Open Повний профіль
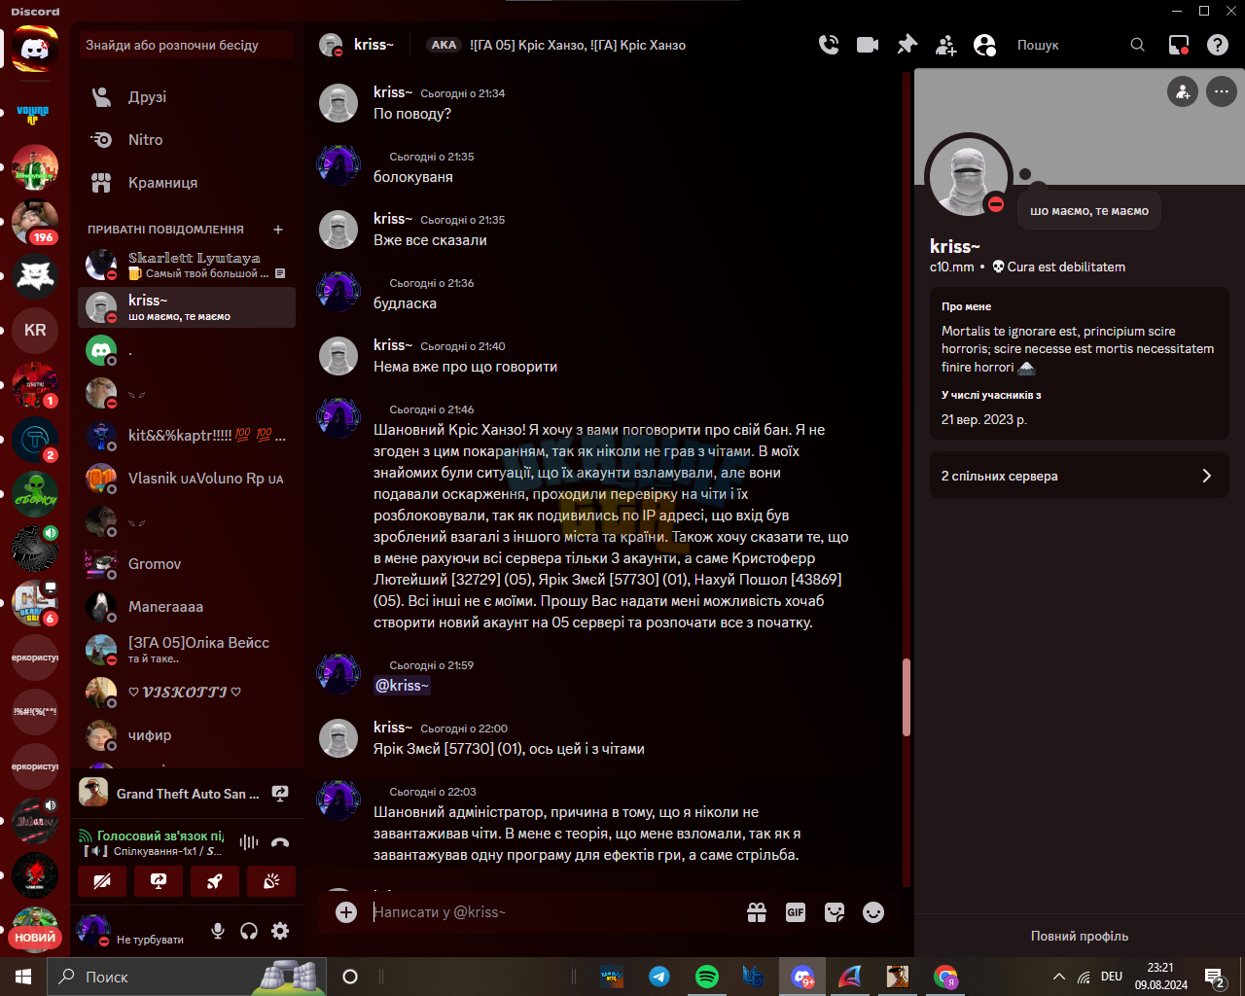The image size is (1245, 996). pos(1080,936)
